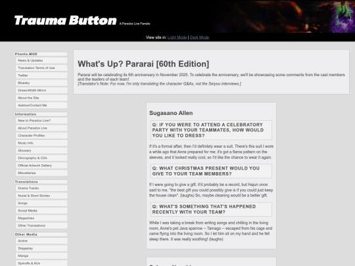This screenshot has width=355, height=266.
Task: Visit the Twitter sidebar link
Action: (x=41, y=76)
